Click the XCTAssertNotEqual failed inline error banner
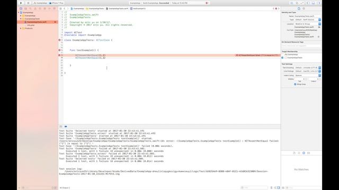The width and height of the screenshot is (339, 190). click(x=257, y=55)
